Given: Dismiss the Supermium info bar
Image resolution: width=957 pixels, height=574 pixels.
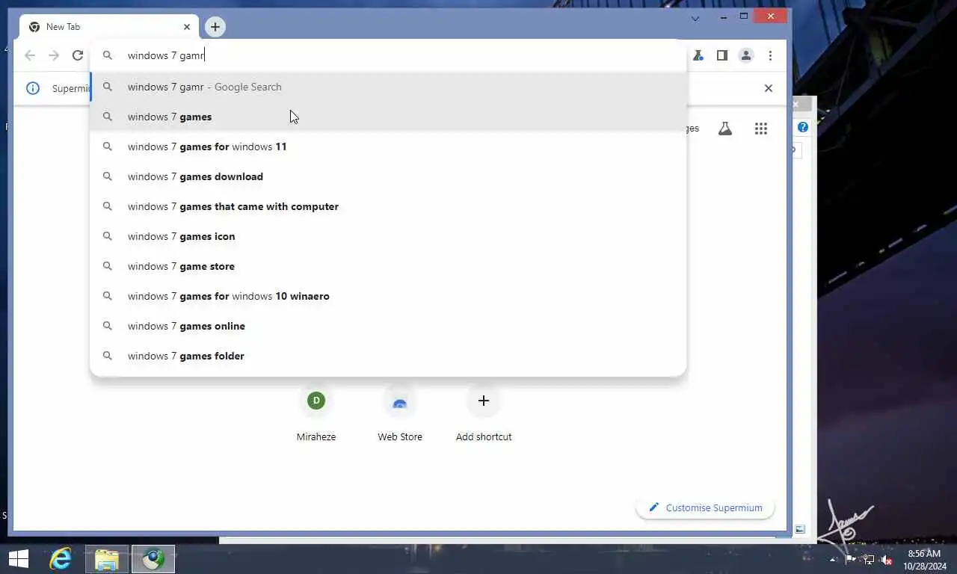Looking at the screenshot, I should pyautogui.click(x=768, y=88).
